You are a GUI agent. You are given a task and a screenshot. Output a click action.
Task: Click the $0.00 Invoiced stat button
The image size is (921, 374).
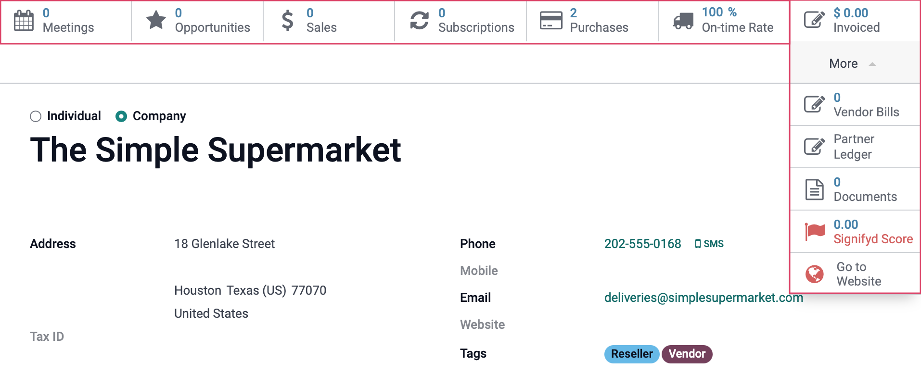(x=855, y=21)
